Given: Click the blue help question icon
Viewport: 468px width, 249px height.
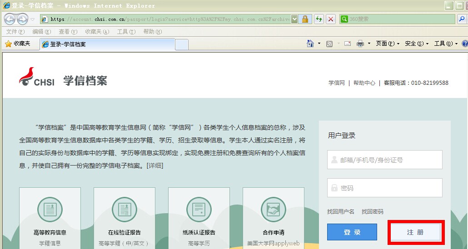Looking at the screenshot, I should [x=465, y=44].
